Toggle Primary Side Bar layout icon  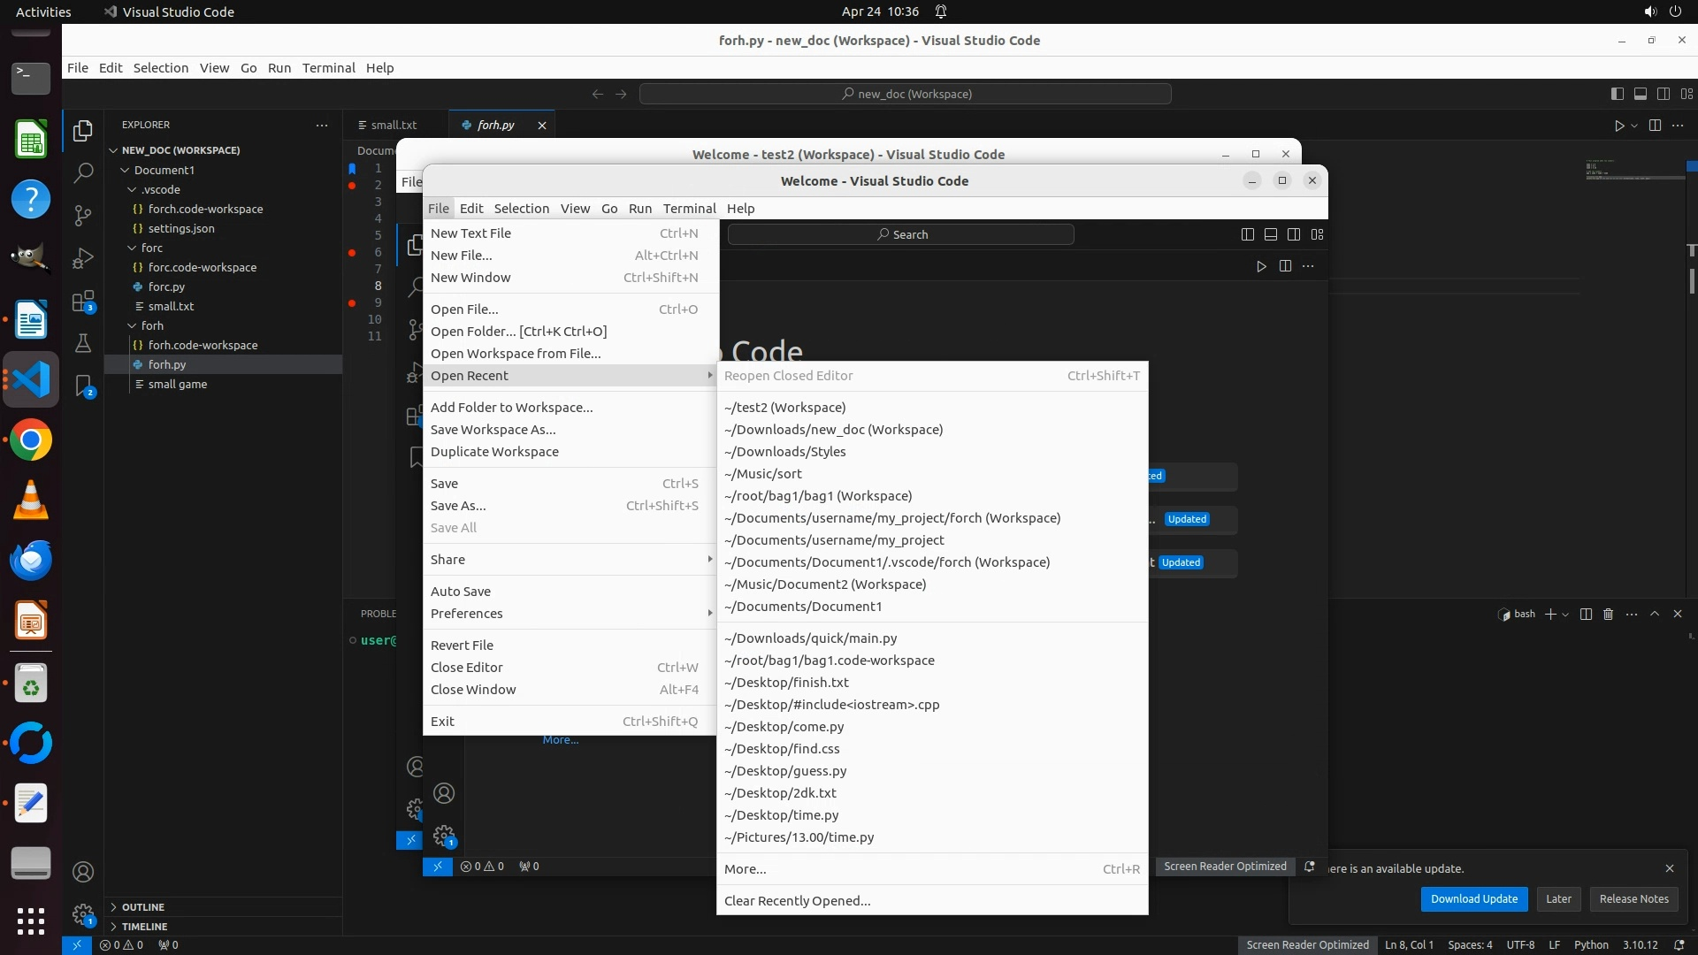point(1618,94)
